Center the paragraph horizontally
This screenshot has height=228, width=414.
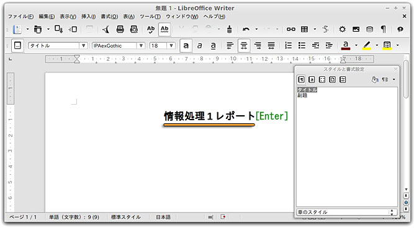[x=244, y=46]
